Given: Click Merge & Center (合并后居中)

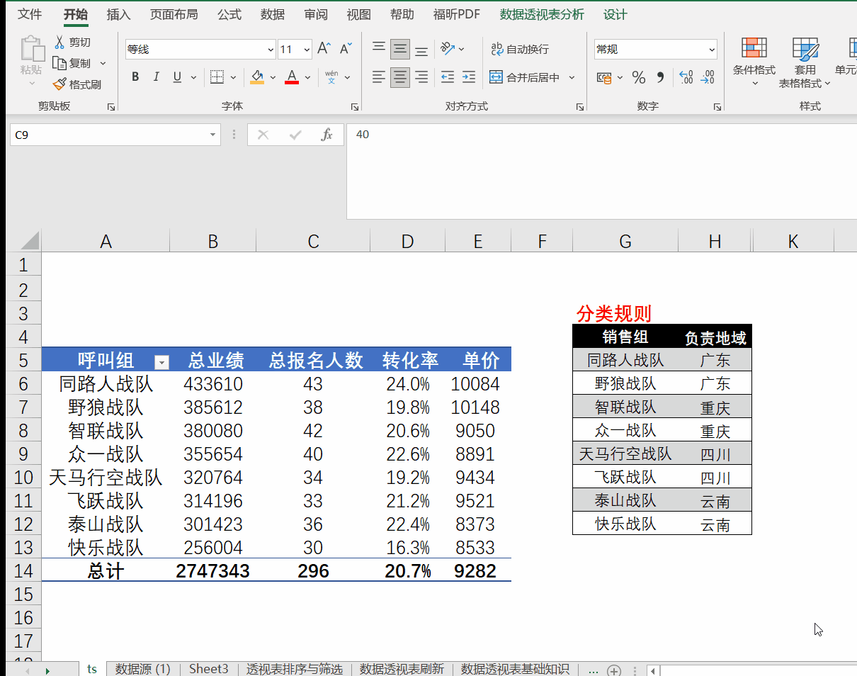Looking at the screenshot, I should (x=525, y=77).
